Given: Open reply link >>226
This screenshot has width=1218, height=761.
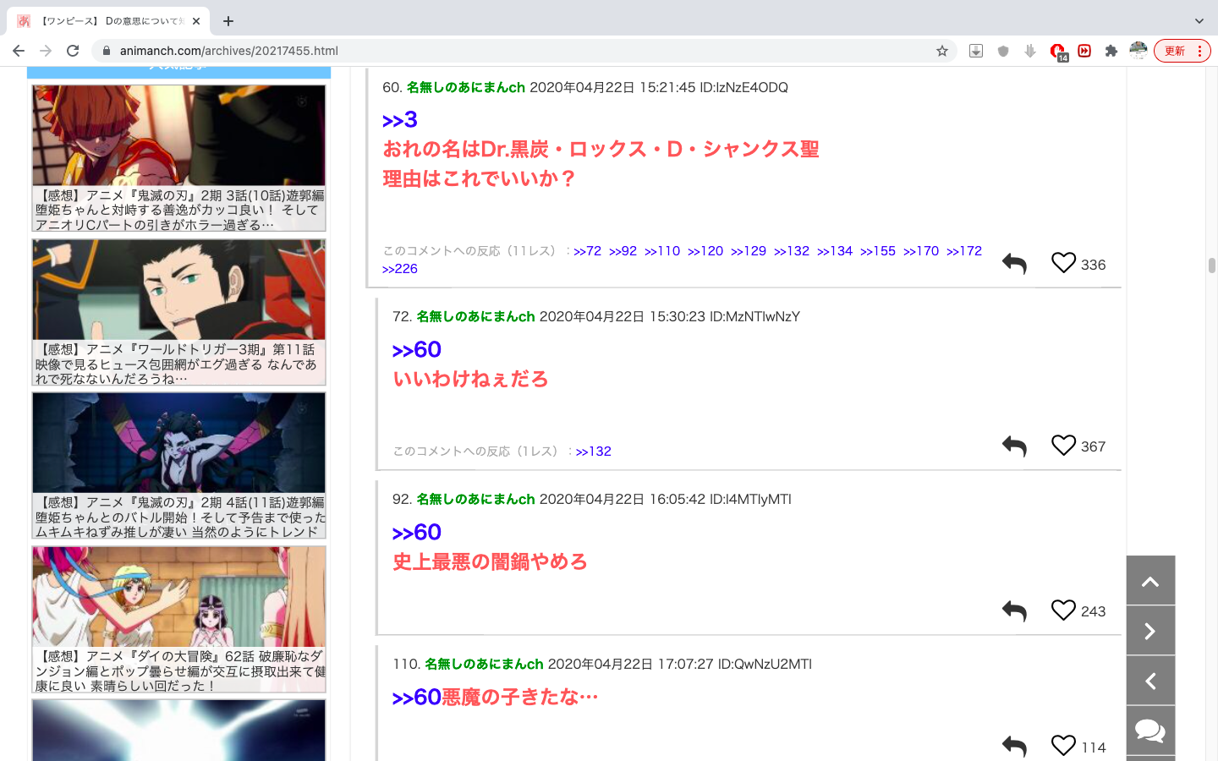Looking at the screenshot, I should point(400,269).
